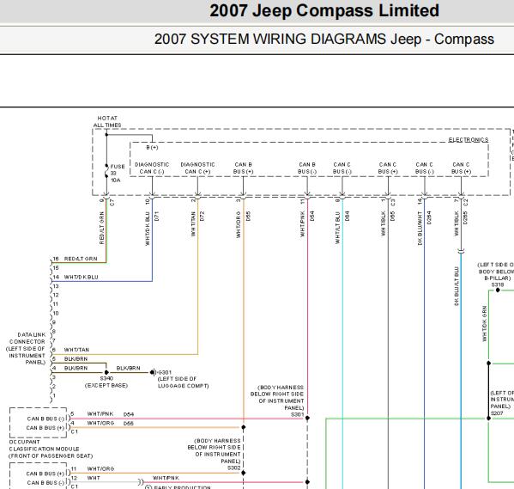Click the vertical 'DK BLU/WHT' wire label
This screenshot has height=489, width=514.
(x=420, y=229)
